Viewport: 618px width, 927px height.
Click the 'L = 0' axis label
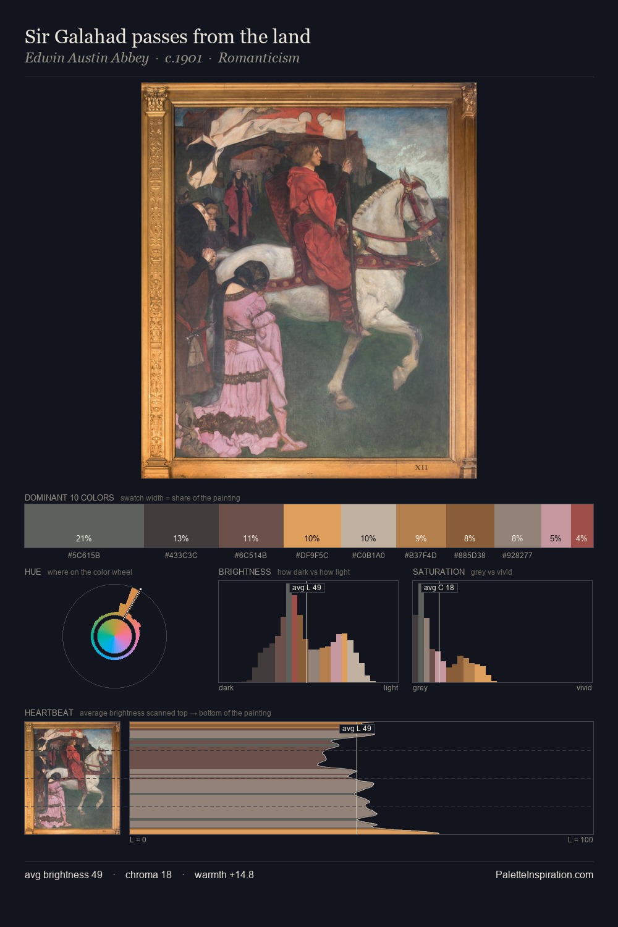coord(138,839)
